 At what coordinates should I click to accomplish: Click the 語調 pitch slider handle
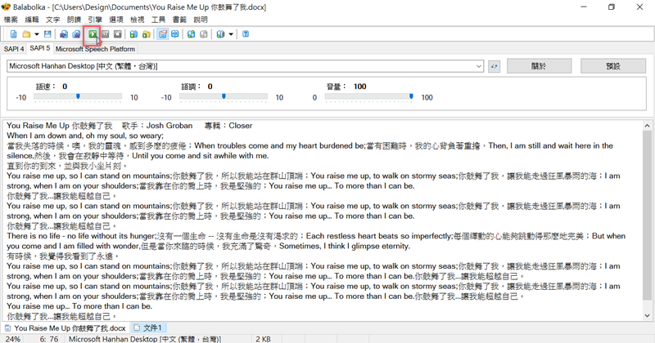tap(224, 96)
